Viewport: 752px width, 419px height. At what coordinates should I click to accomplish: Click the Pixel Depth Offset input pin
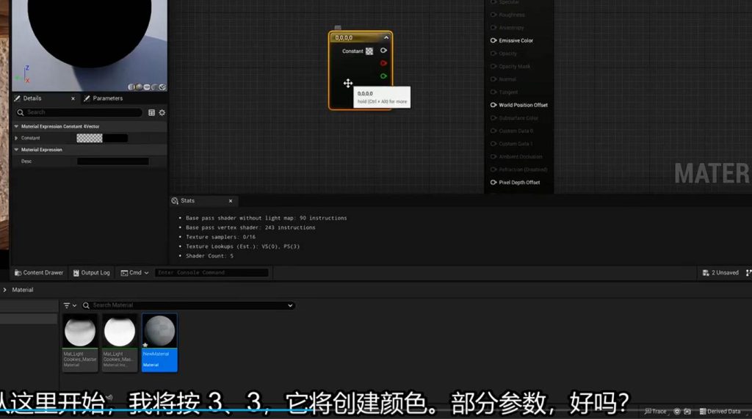coord(493,183)
